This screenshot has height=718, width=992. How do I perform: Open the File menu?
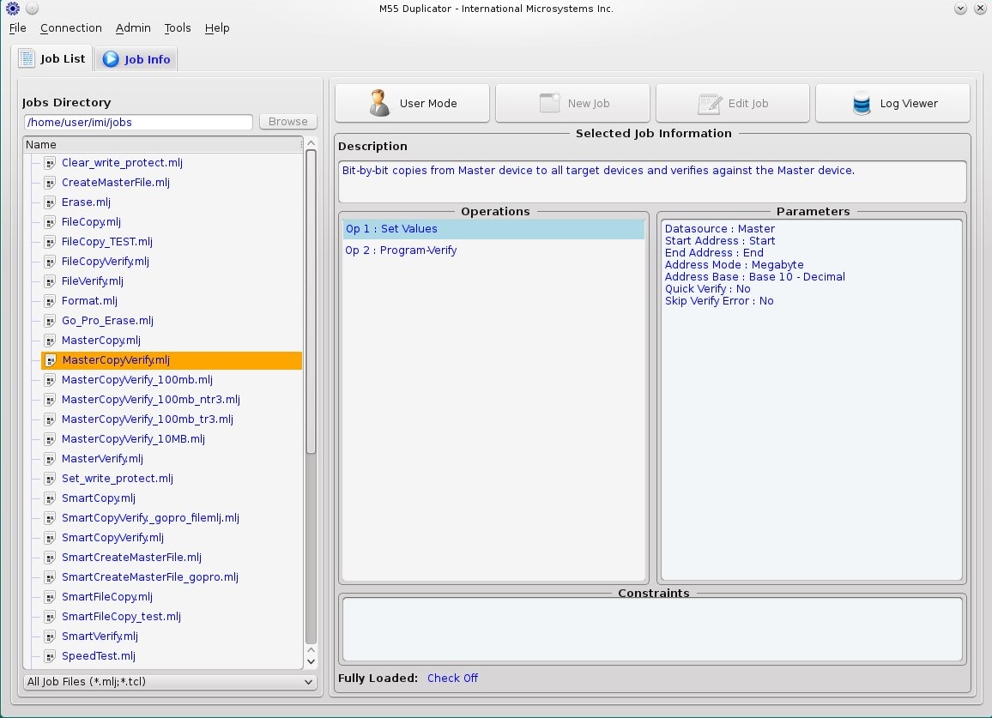point(18,27)
